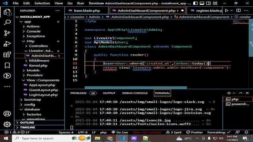253x142 pixels.
Task: Toggle the secondary side bar layout icon
Action: click(208, 3)
